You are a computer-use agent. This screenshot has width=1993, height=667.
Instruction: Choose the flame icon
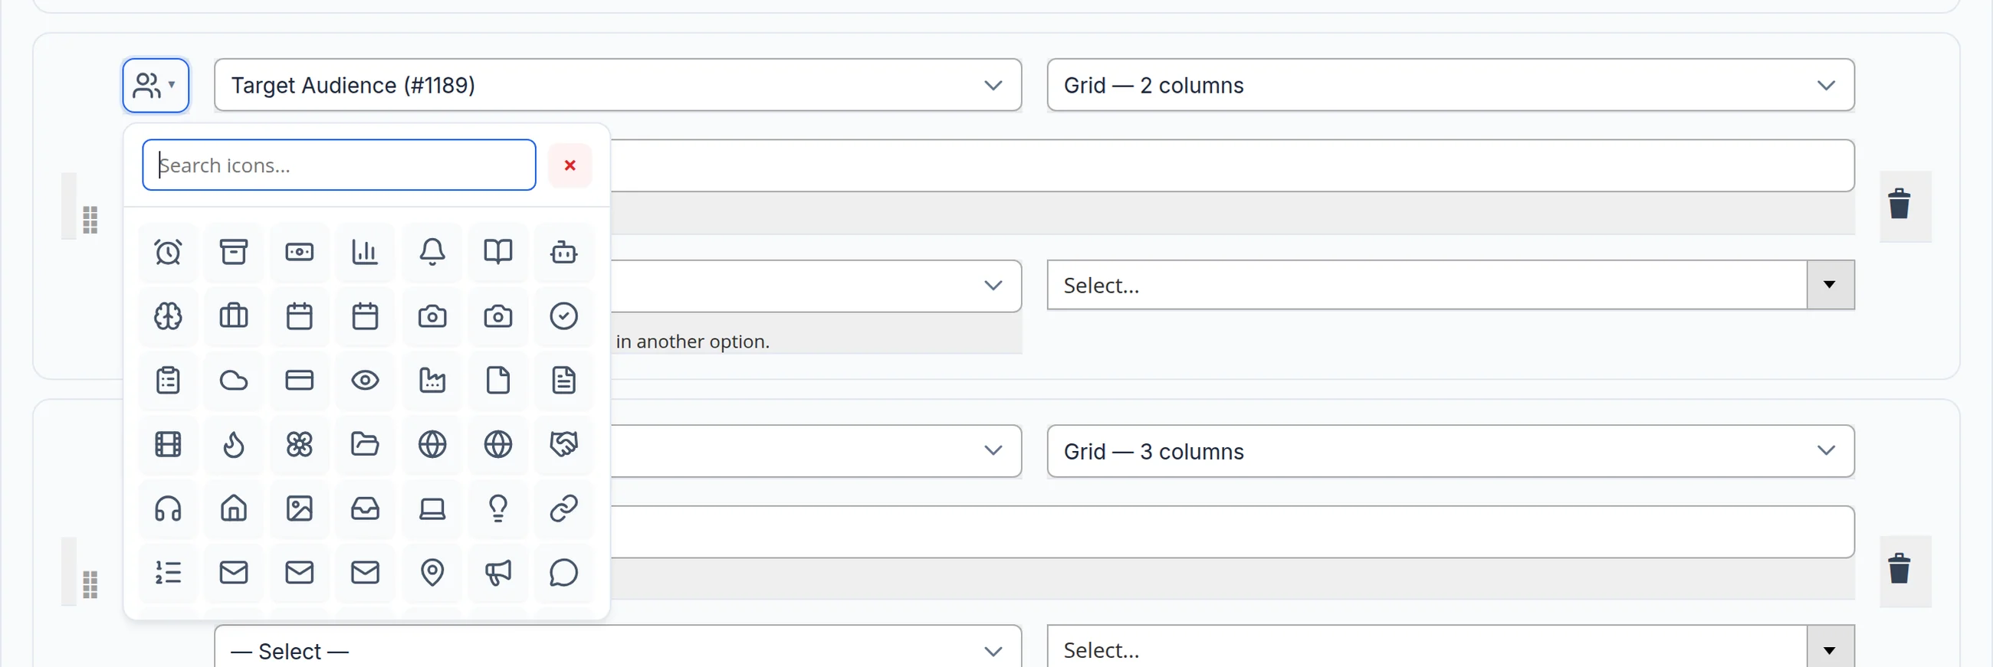234,444
